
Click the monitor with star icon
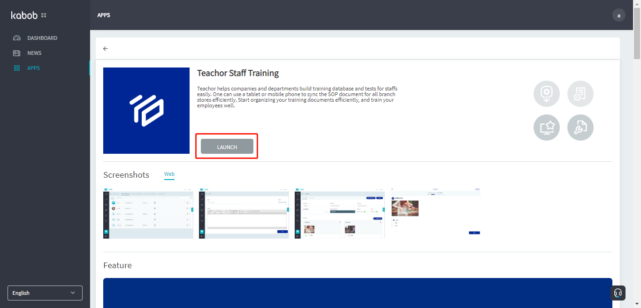547,128
